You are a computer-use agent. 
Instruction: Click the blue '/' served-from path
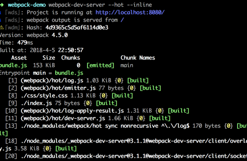point(122,20)
